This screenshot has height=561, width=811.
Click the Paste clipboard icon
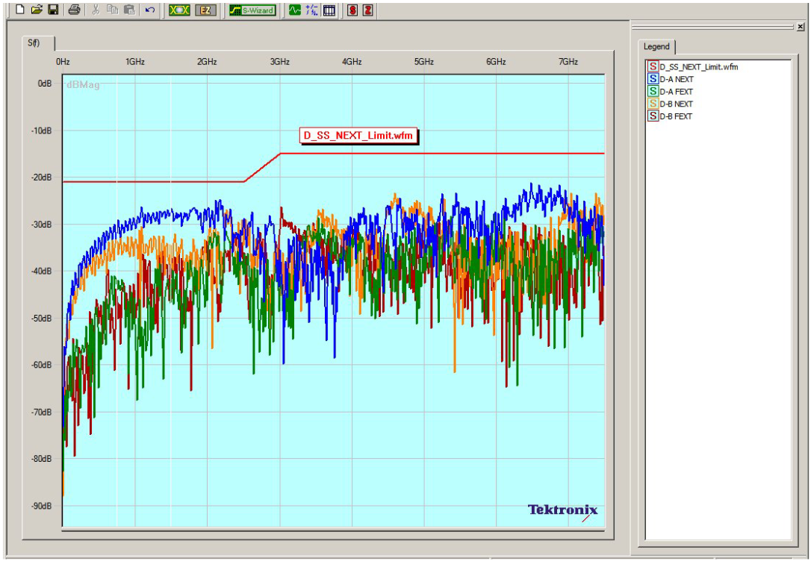pyautogui.click(x=130, y=10)
